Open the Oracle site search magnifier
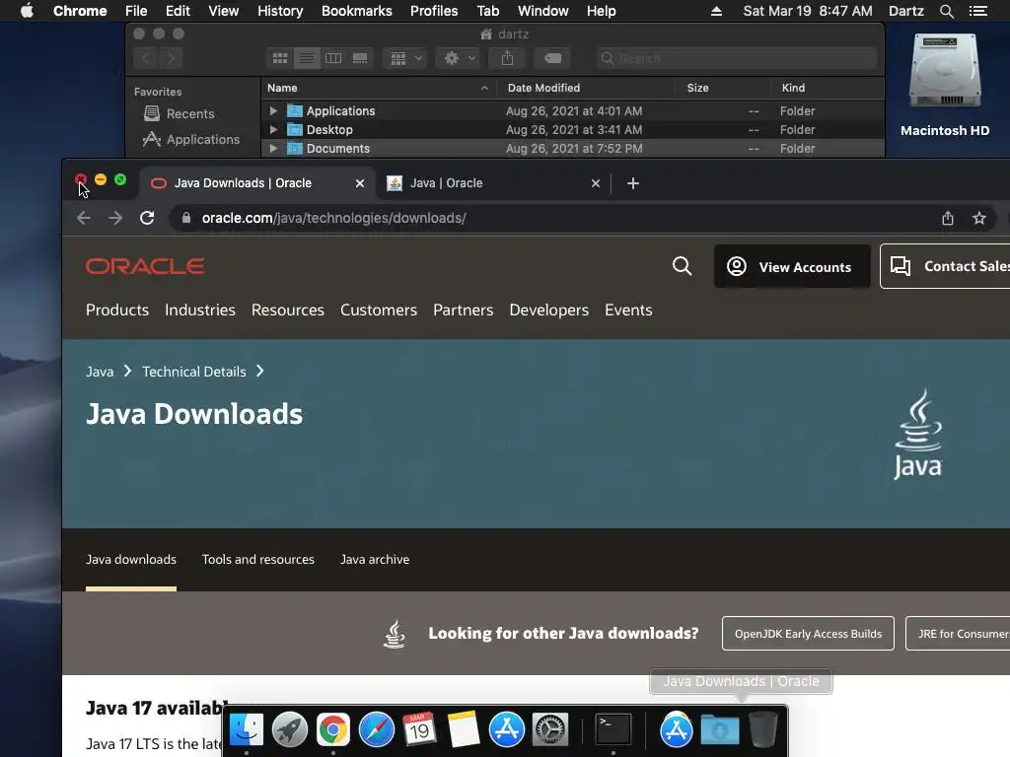1010x757 pixels. pos(683,266)
